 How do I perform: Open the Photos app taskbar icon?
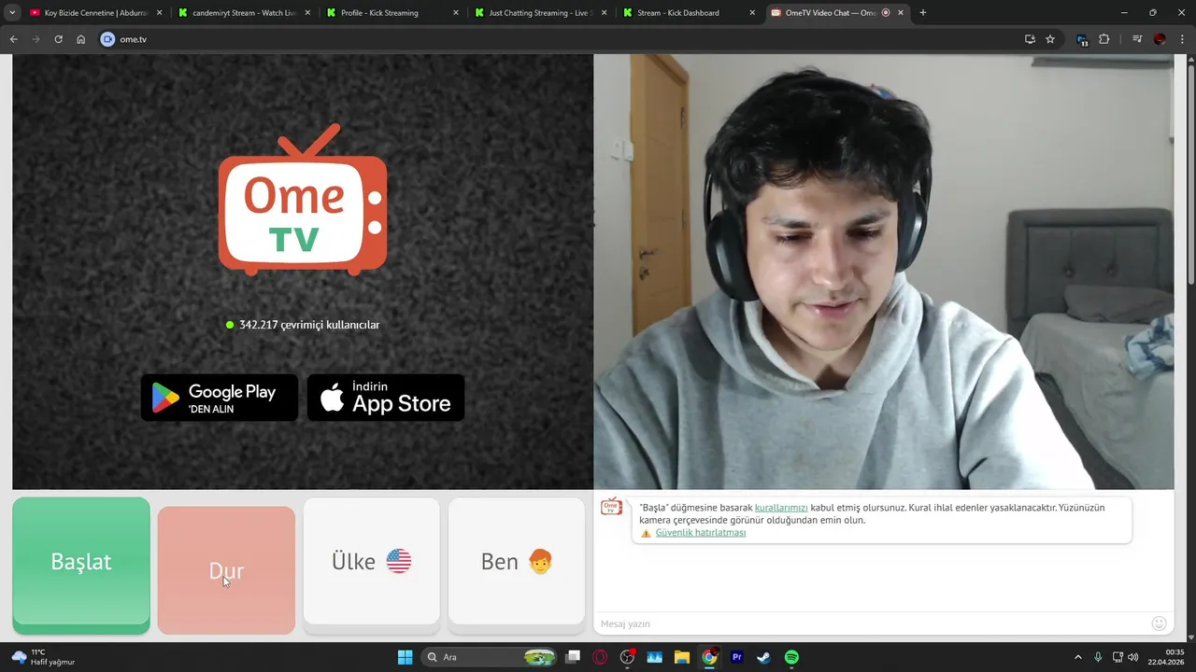654,657
